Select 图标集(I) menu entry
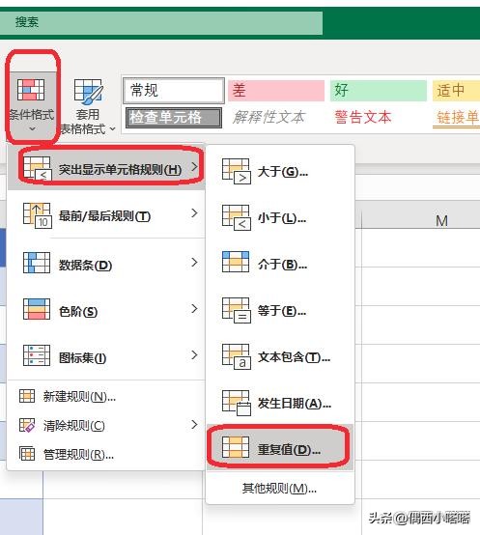Image resolution: width=480 pixels, height=535 pixels. click(x=106, y=356)
